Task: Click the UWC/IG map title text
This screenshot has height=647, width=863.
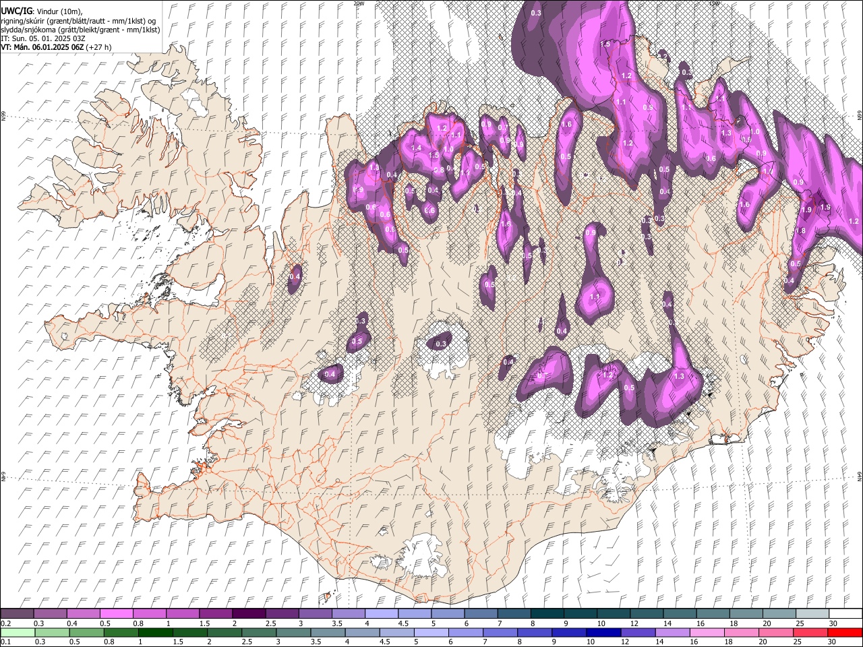Action: tap(16, 11)
